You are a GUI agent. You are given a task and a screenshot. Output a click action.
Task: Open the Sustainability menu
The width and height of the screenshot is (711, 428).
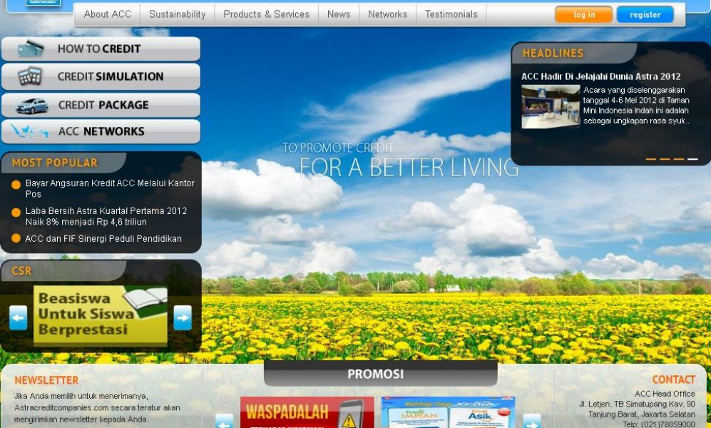click(178, 14)
